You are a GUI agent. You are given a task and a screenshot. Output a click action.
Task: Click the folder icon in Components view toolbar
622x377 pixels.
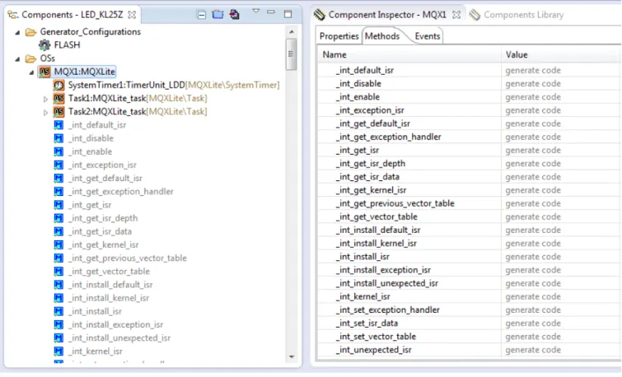(x=217, y=15)
